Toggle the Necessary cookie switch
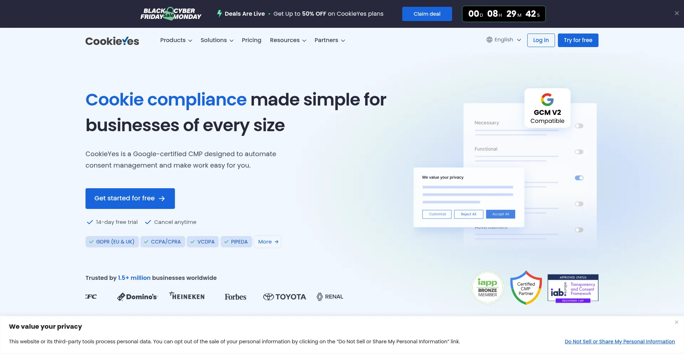Viewport: 684px width, 354px height. [579, 126]
